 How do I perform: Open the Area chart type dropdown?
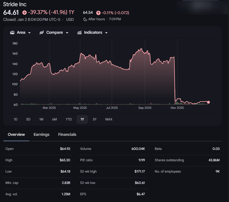(20, 32)
